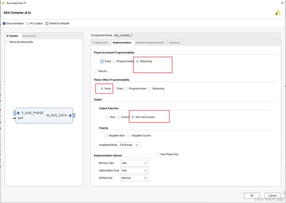Viewport: 286px width, 203px height.
Task: Enable the Show disabled ports checkbox
Action: point(7,42)
